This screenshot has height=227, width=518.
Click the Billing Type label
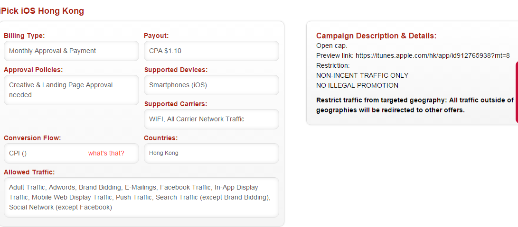click(x=24, y=36)
